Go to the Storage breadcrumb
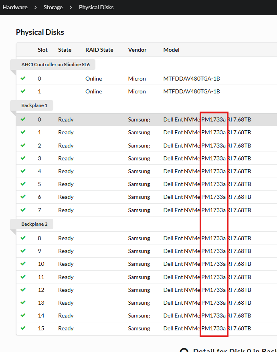277x352 pixels. point(53,7)
